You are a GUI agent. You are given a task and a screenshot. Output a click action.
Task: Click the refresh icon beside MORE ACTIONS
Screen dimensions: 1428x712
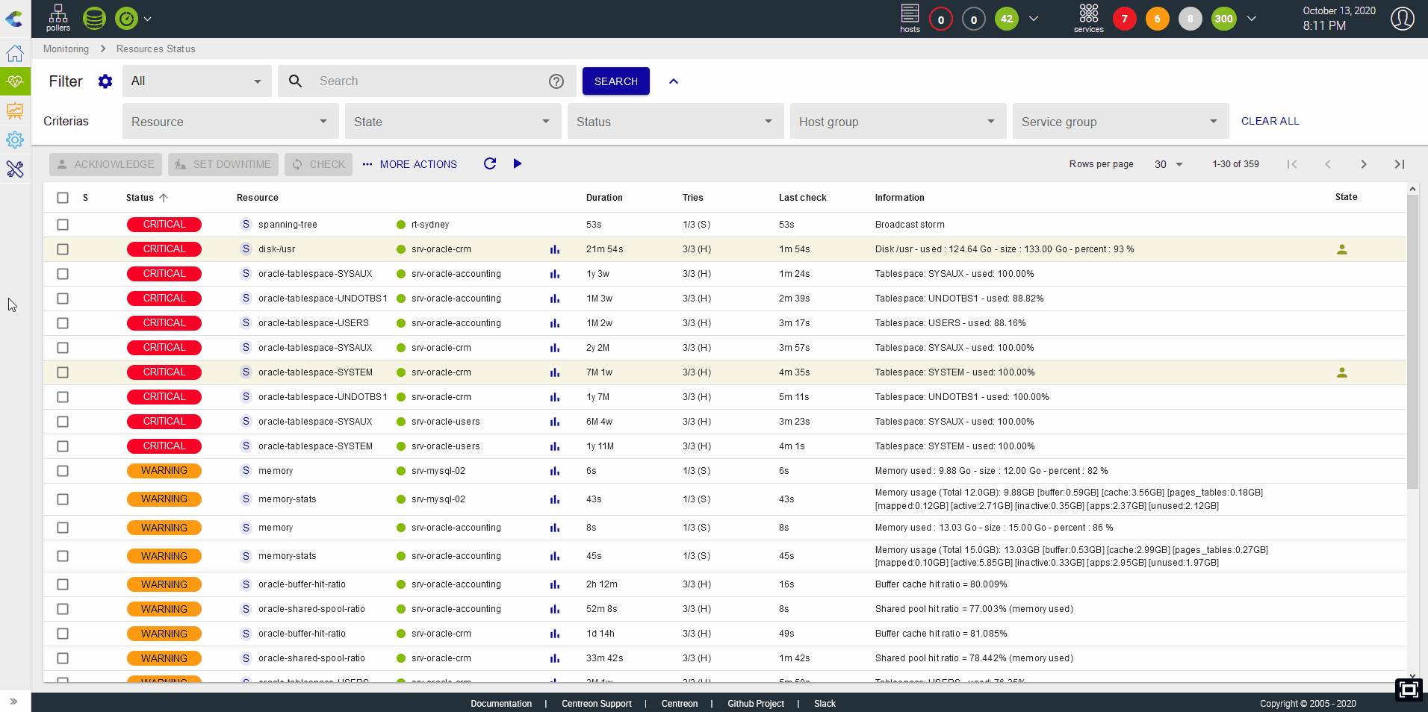tap(490, 163)
